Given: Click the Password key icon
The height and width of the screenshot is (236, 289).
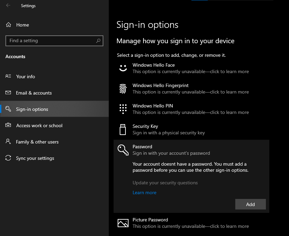Looking at the screenshot, I should click(x=123, y=150).
